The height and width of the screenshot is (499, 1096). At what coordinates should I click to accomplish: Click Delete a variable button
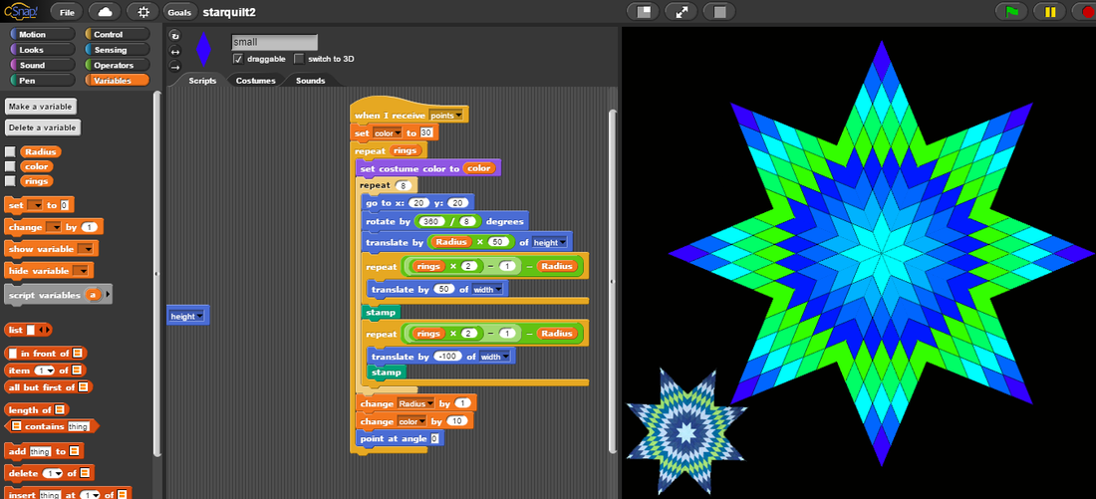pos(42,127)
